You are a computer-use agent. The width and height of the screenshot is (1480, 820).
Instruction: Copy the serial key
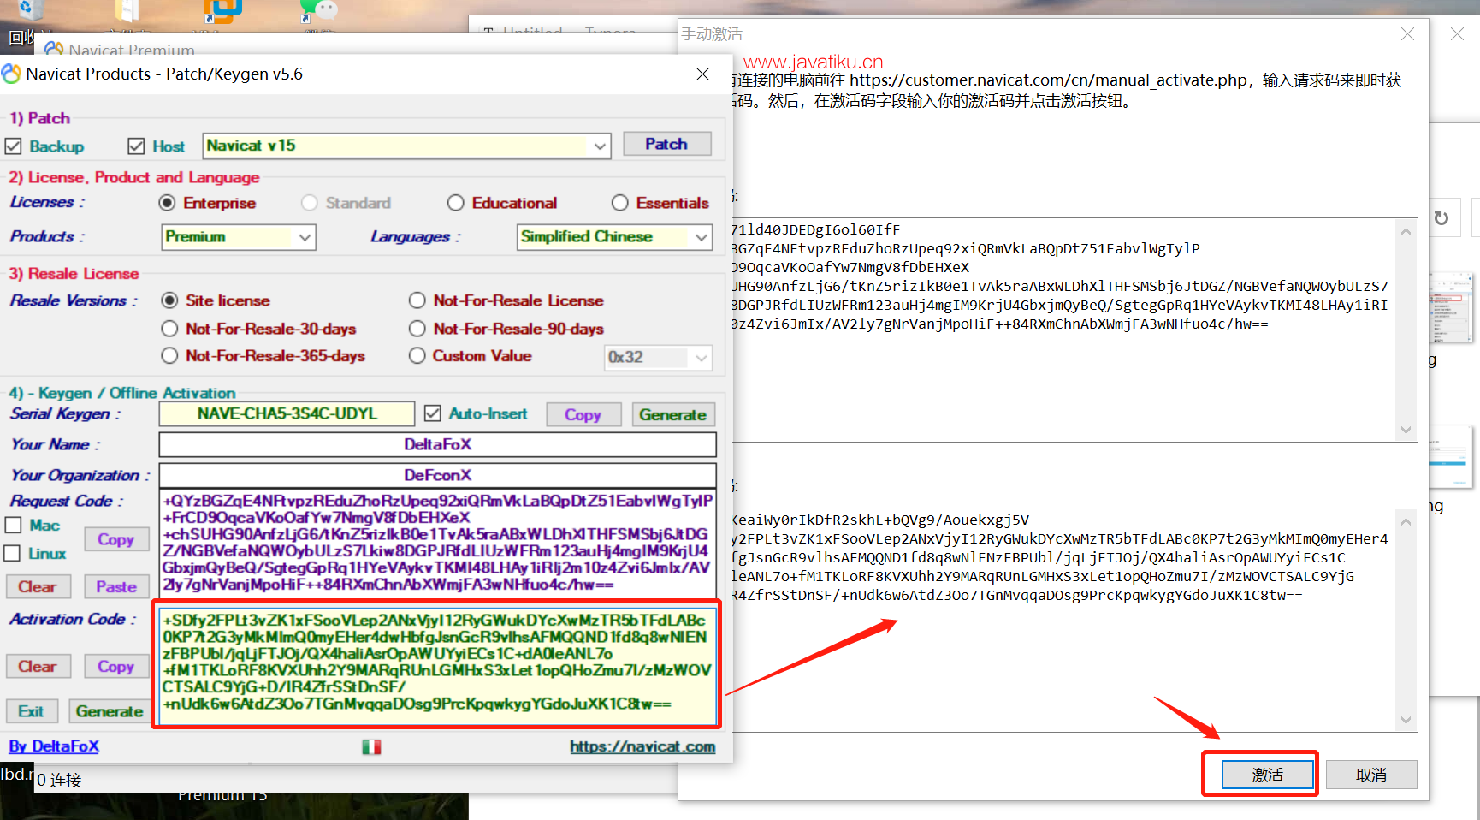583,414
